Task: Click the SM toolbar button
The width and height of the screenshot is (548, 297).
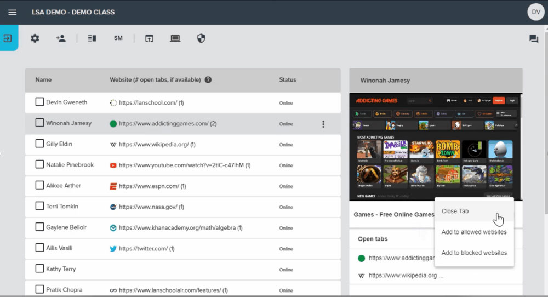Action: 118,38
